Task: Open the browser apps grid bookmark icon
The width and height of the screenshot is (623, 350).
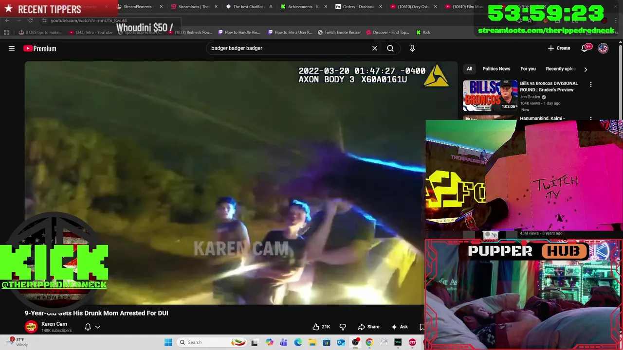Action: [x=6, y=33]
